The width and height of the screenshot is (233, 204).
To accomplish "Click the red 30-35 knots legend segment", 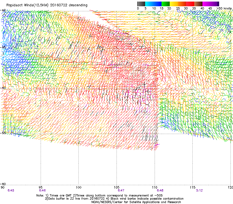I will (190, 4).
